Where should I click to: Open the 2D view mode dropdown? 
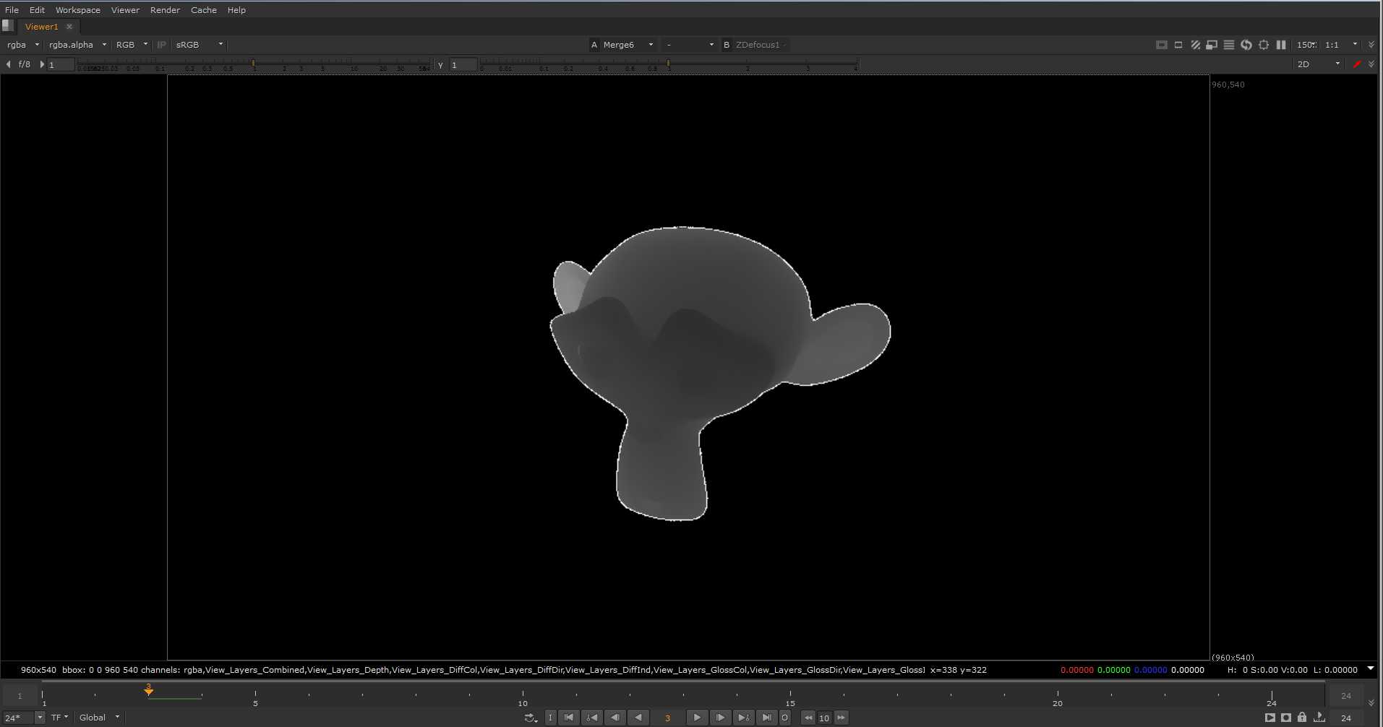point(1319,64)
